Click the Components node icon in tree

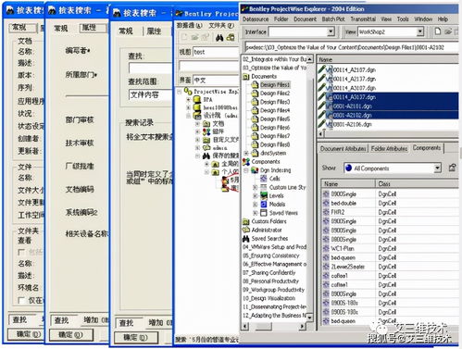point(246,161)
